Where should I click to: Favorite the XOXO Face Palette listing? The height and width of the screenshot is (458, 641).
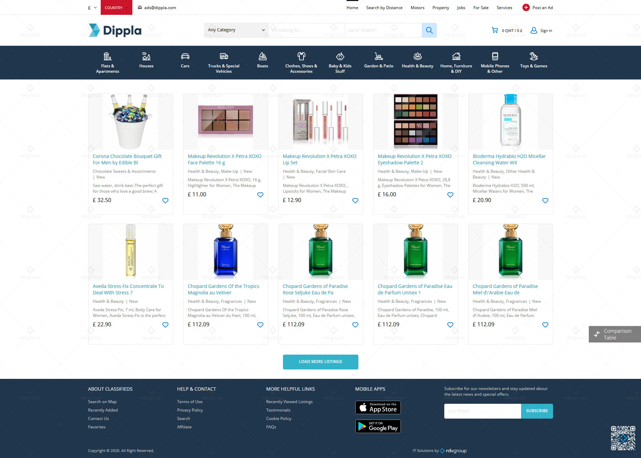click(x=260, y=195)
